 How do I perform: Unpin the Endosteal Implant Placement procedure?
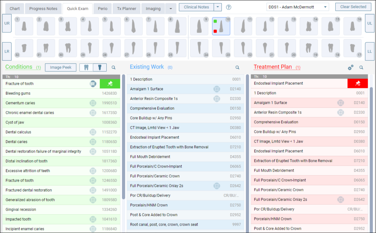358,83
